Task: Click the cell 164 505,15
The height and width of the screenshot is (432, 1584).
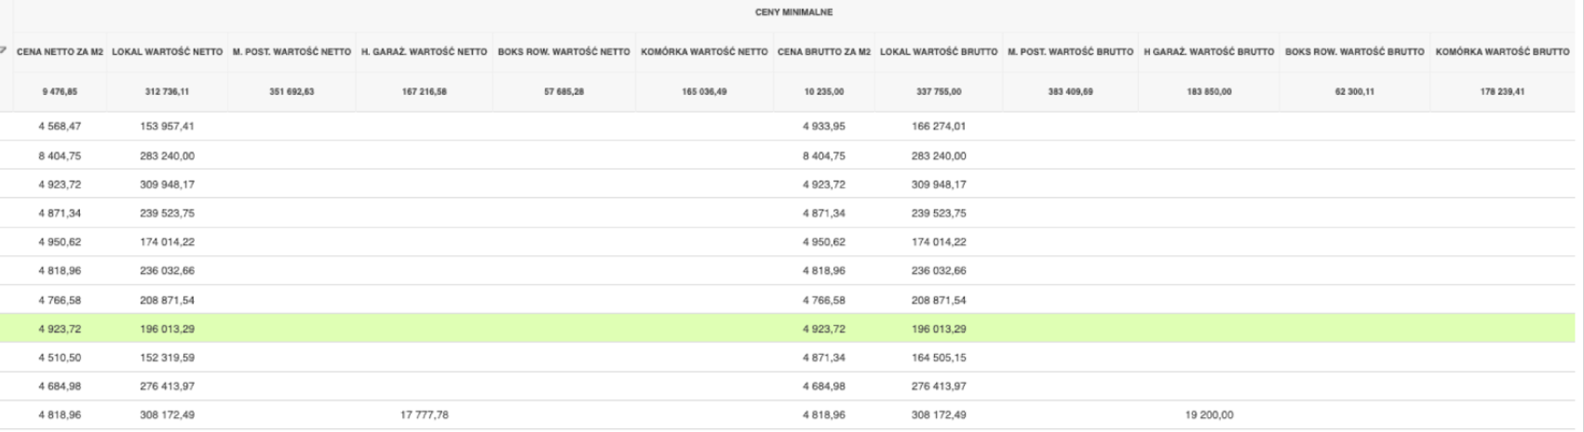Action: click(x=939, y=358)
